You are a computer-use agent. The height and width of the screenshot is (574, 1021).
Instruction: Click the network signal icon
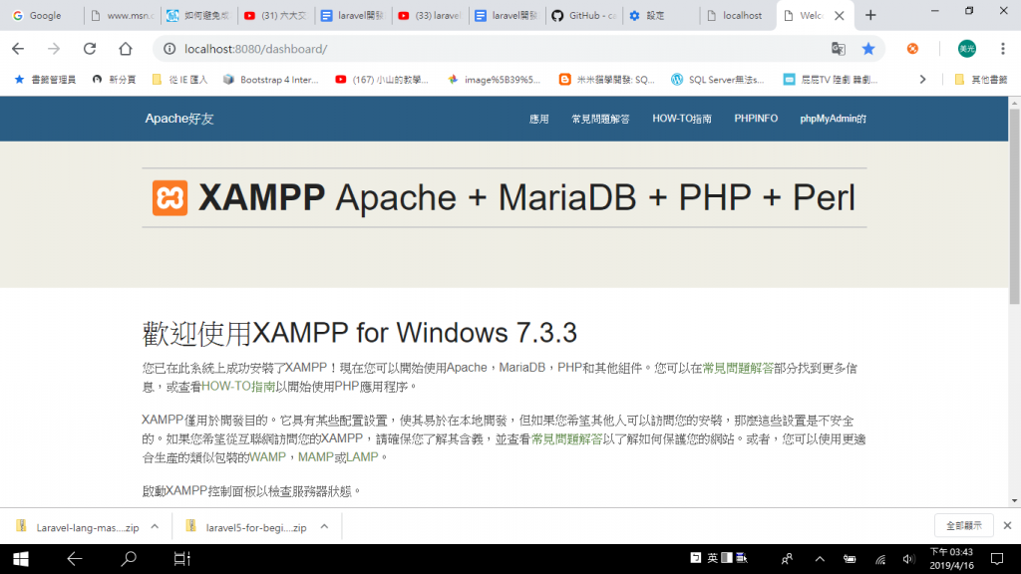click(x=880, y=559)
